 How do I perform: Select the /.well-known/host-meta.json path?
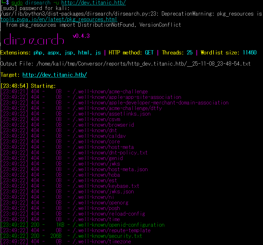point(110,169)
